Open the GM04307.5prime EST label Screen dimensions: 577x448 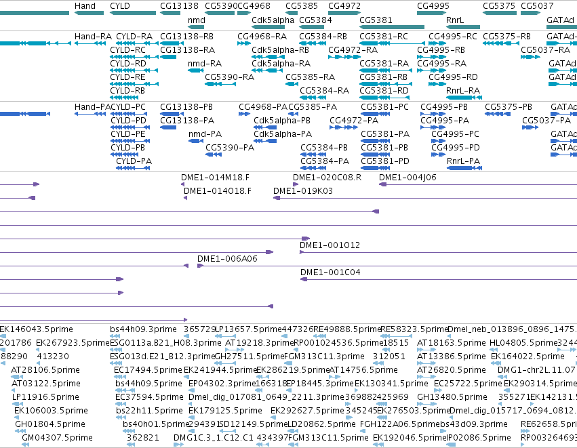coord(57,438)
